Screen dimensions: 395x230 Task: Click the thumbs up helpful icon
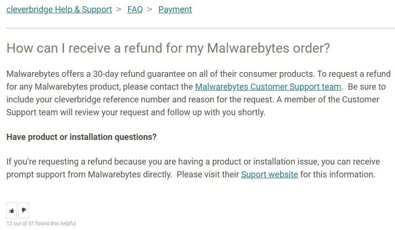click(x=11, y=211)
